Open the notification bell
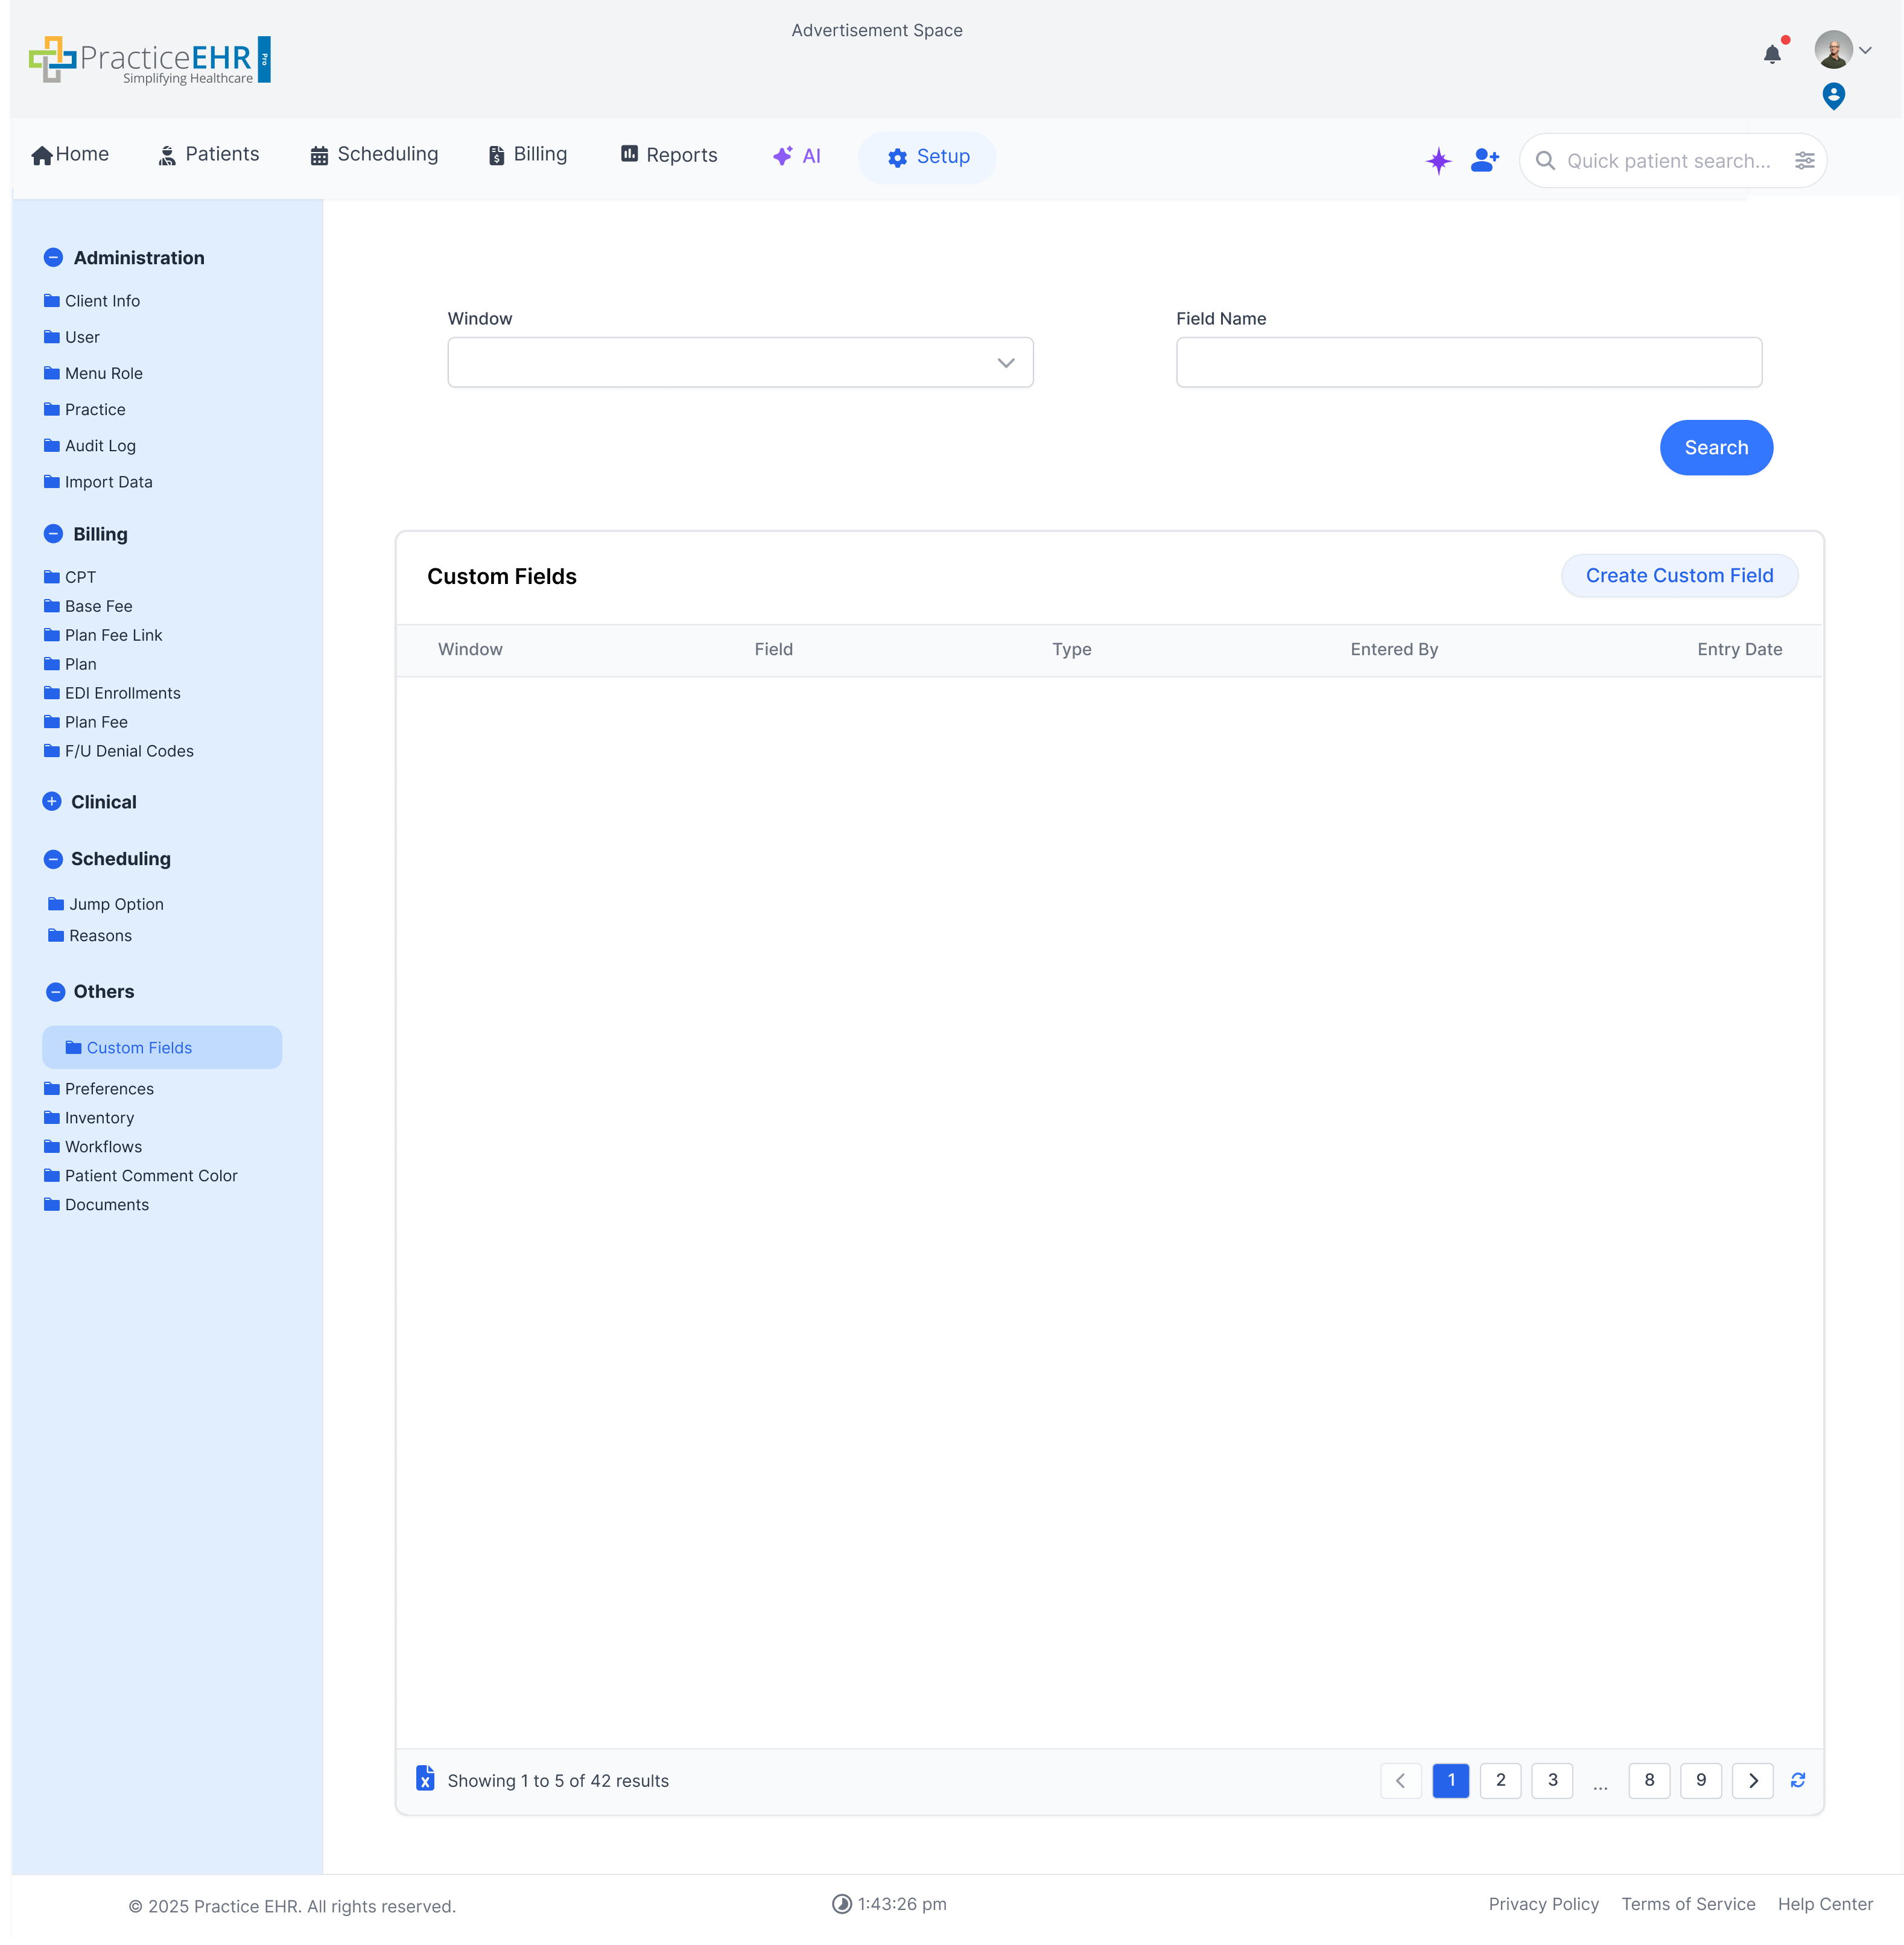The width and height of the screenshot is (1904, 1945). [x=1773, y=54]
